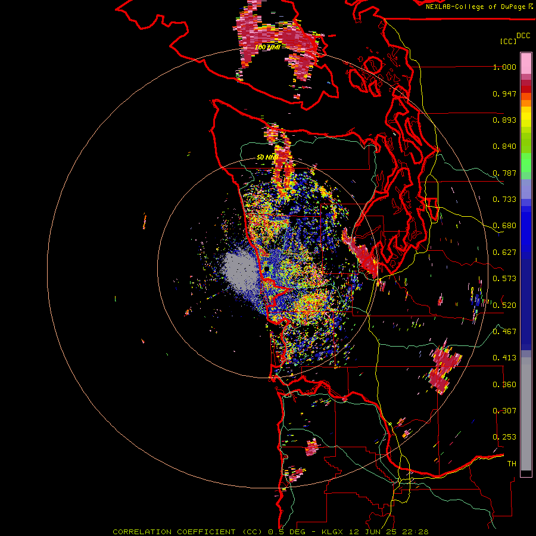
Task: Select the 0.893 scale value
Action: tap(504, 120)
